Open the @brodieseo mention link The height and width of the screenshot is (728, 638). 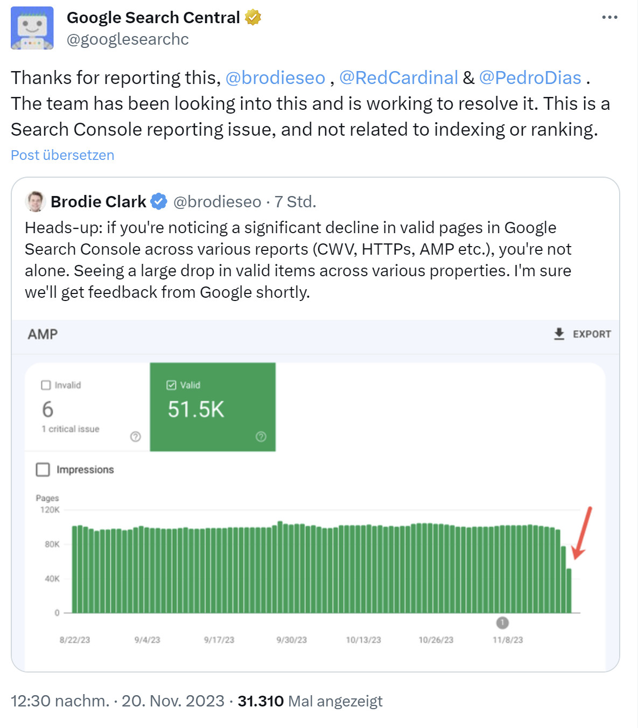point(275,78)
